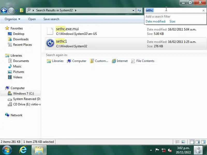The image size is (207, 155).
Task: Expand the arrow after Search Results in System32
Action: coord(76,10)
